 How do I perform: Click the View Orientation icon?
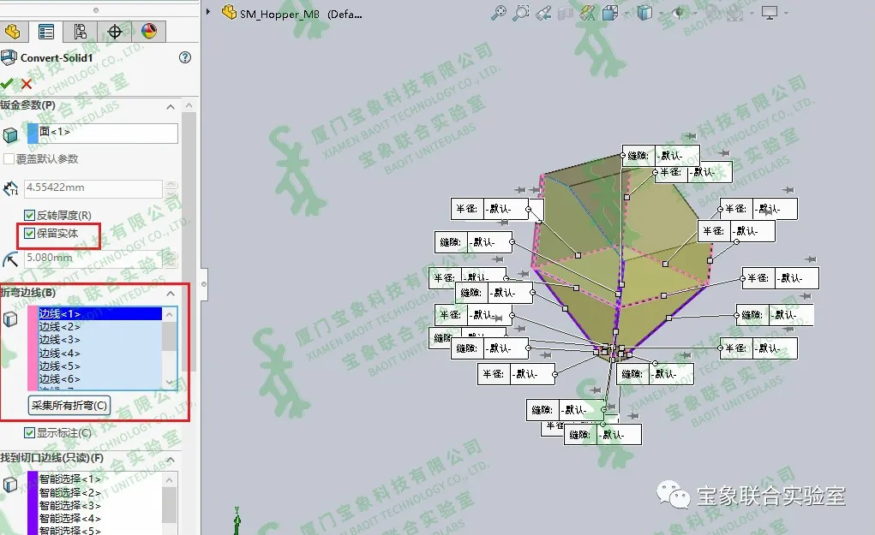(x=610, y=12)
